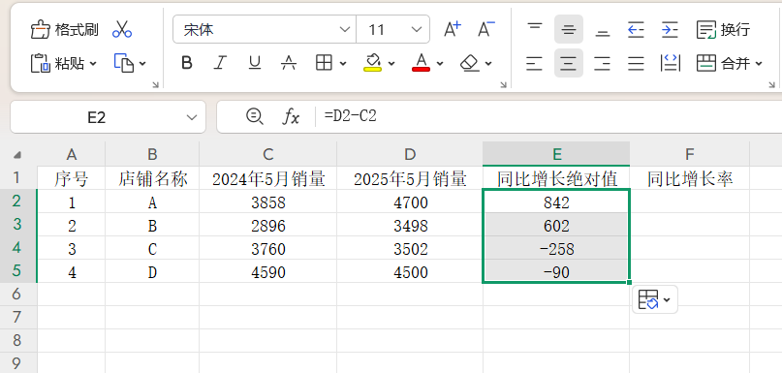This screenshot has width=782, height=373.
Task: Click the cell '同比增长率' header
Action: click(x=690, y=178)
